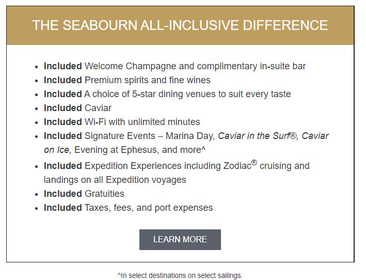The height and width of the screenshot is (280, 366).
Task: Click the Expedition Experiences Zodiac cruising text
Action: (197, 166)
